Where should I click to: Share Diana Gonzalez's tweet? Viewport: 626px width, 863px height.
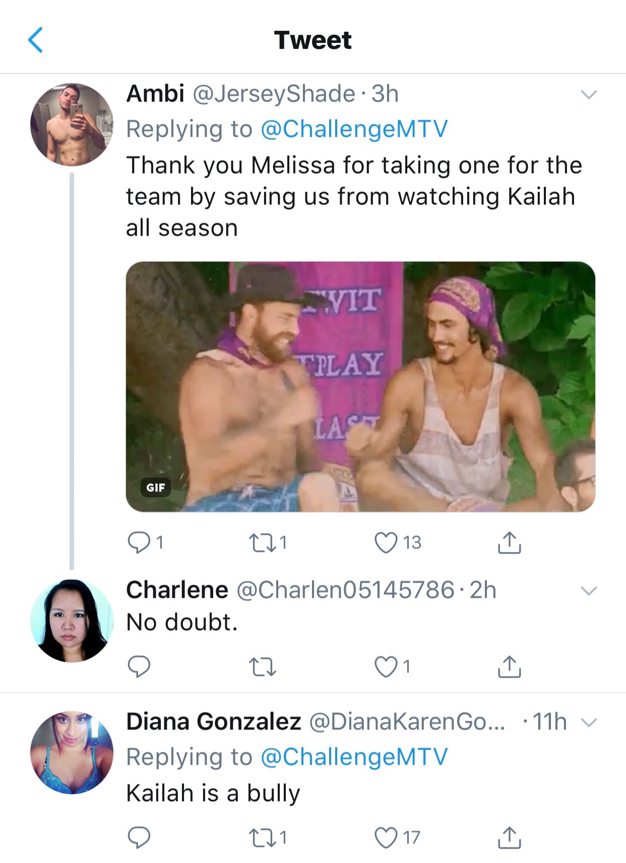pos(510,837)
